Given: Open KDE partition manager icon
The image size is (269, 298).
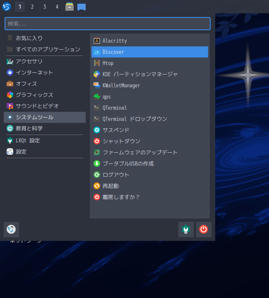Looking at the screenshot, I should pos(97,74).
